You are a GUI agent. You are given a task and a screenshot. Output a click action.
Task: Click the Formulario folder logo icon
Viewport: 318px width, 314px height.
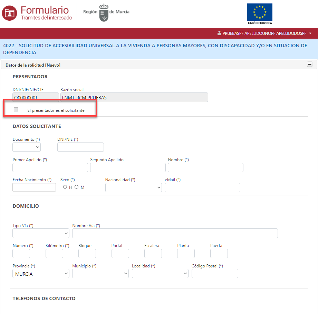point(9,13)
